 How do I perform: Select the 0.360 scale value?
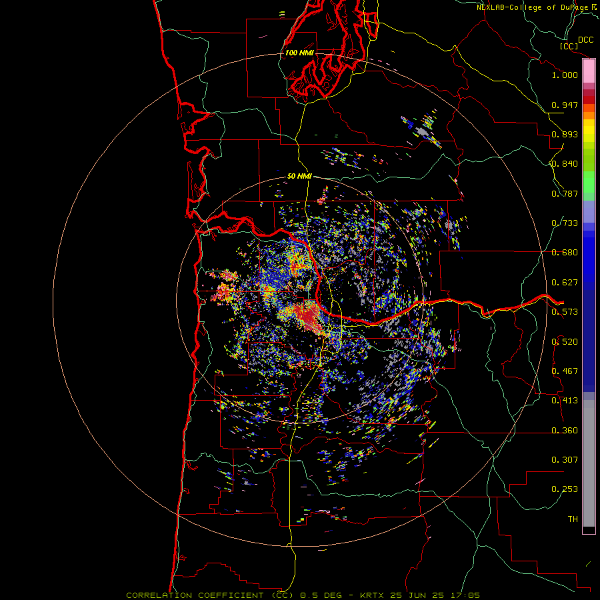pyautogui.click(x=565, y=431)
